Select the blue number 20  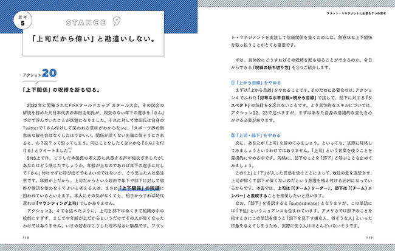tap(49, 73)
